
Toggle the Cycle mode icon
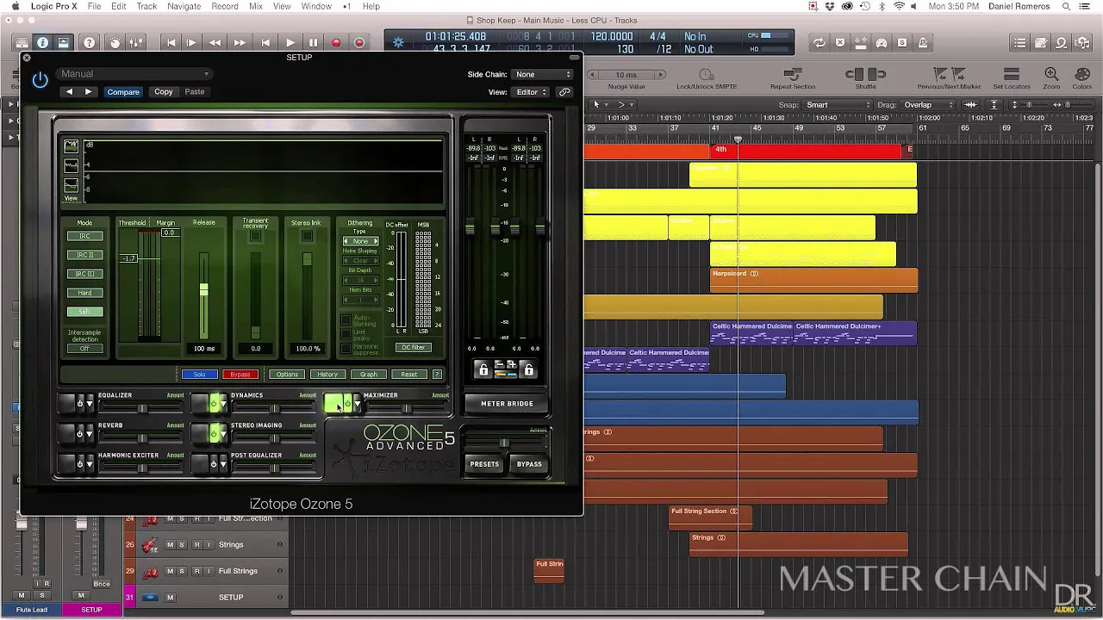(x=819, y=42)
